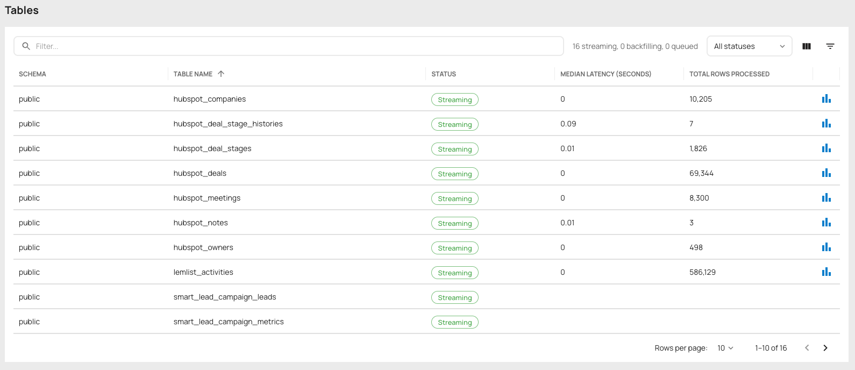
Task: Click latency 0.01 for hubspot_deal_stages
Action: click(567, 148)
